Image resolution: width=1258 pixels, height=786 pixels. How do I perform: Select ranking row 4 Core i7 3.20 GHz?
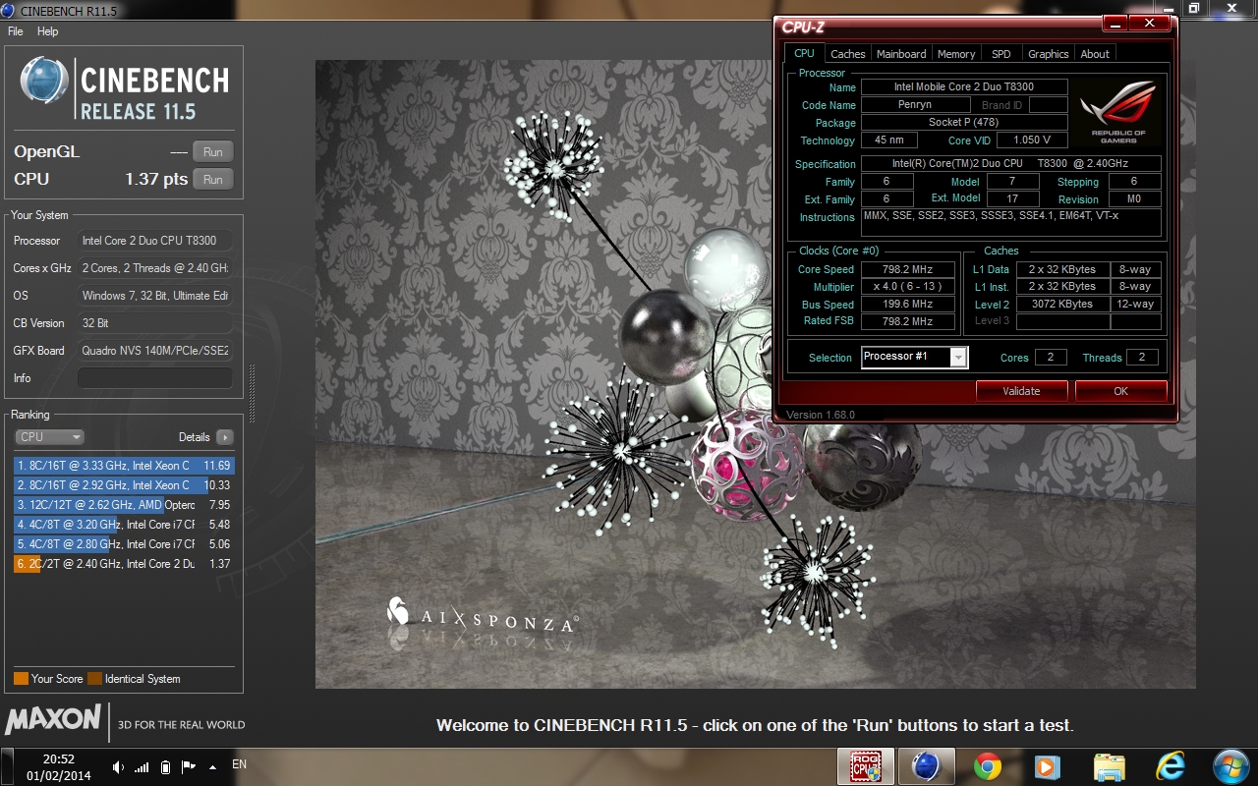pyautogui.click(x=124, y=525)
